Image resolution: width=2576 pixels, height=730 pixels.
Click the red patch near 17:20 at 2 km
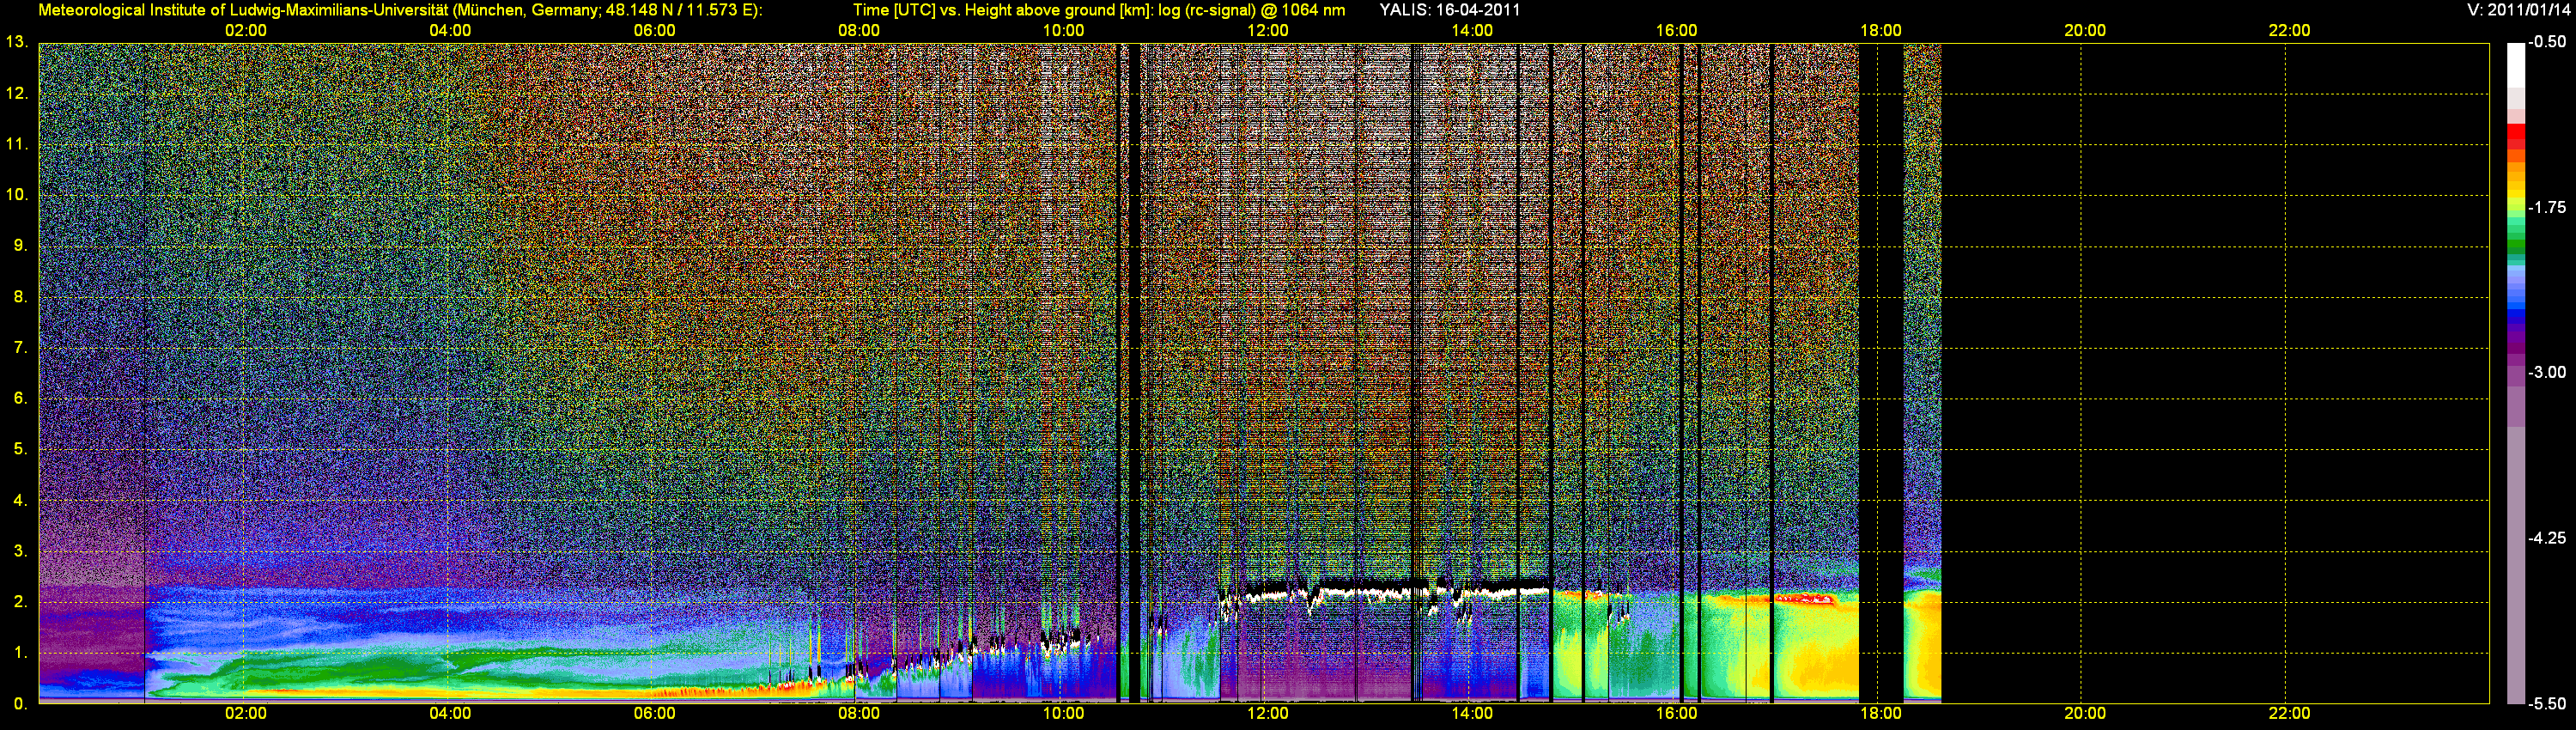pyautogui.click(x=1806, y=599)
